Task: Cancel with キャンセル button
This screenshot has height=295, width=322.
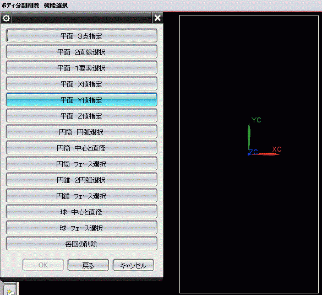Action: [x=133, y=265]
